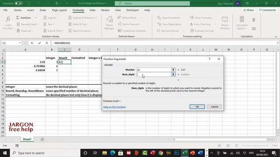280x157 pixels.
Task: Collapse the ribbon with the chevron
Action: click(x=276, y=37)
